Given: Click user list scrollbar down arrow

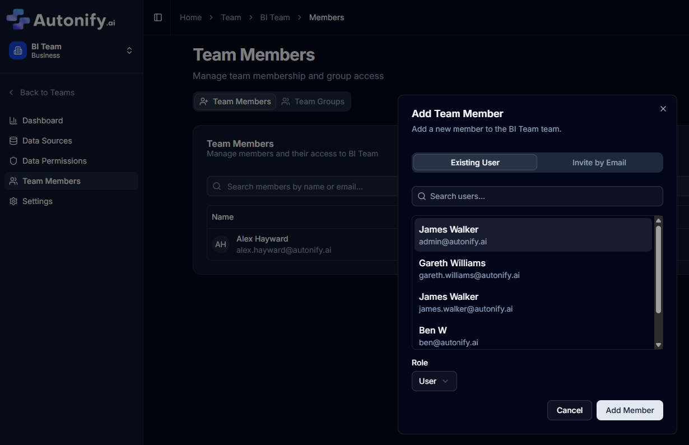Looking at the screenshot, I should (659, 345).
